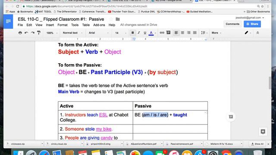Click the blue Share button

[x=252, y=24]
